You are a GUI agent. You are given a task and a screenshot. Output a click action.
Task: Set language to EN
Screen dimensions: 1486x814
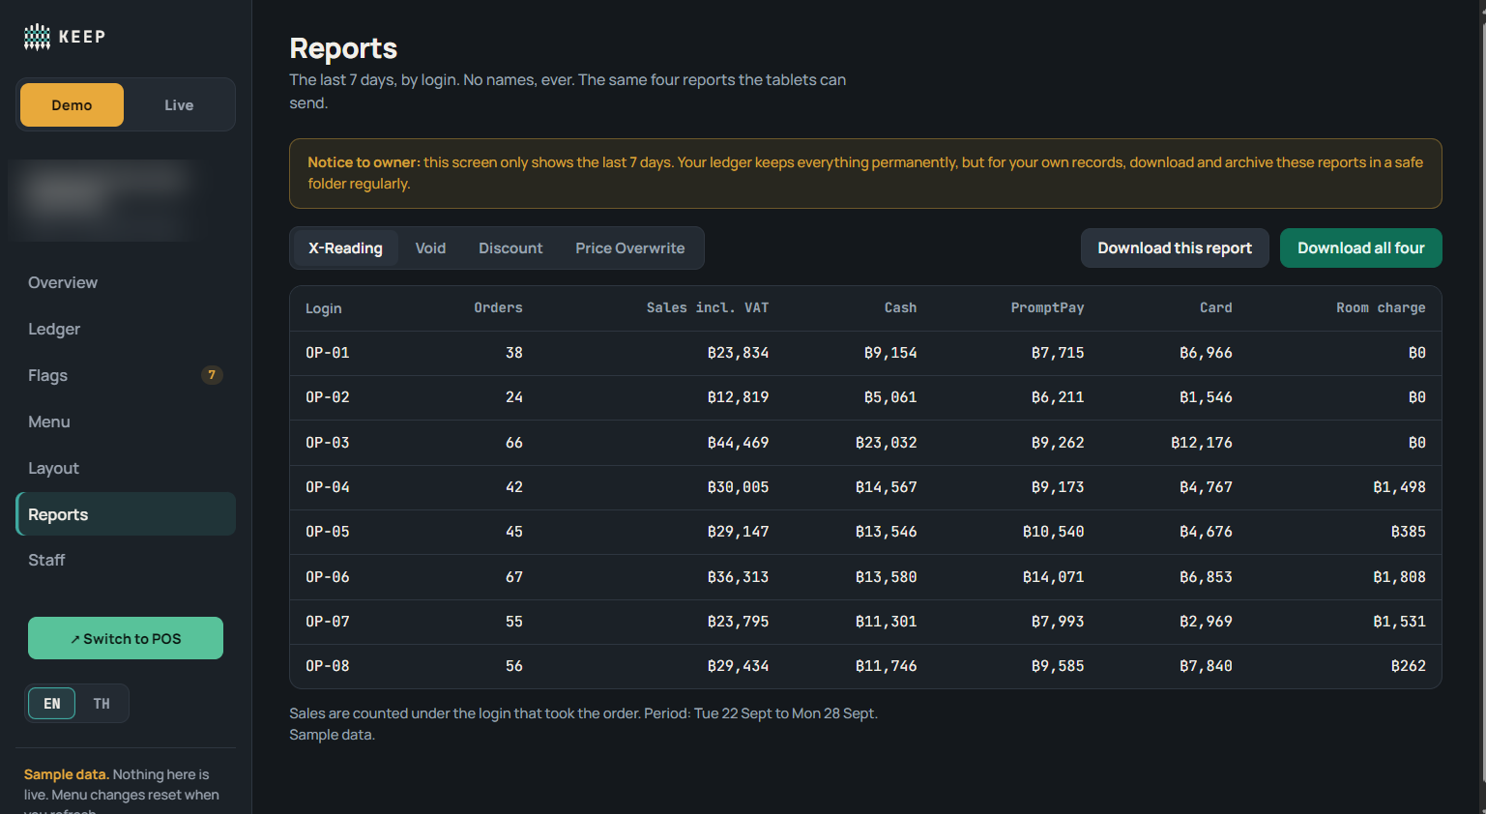(52, 704)
